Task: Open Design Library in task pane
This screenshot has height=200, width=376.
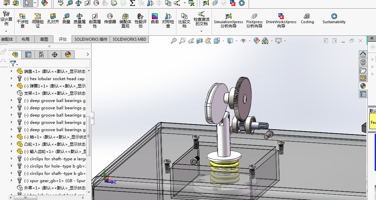Action: coord(363,62)
